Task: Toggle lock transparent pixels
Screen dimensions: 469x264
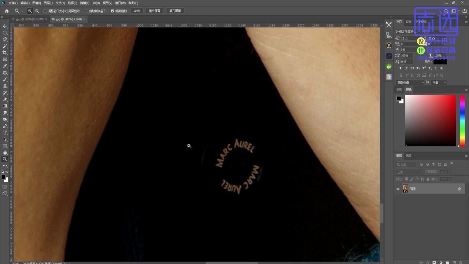Action: click(x=406, y=179)
